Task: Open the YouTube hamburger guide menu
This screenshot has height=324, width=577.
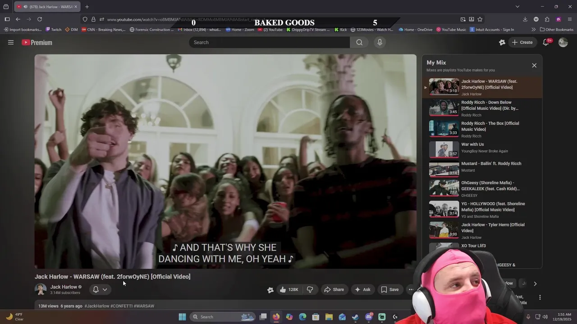Action: (11, 42)
